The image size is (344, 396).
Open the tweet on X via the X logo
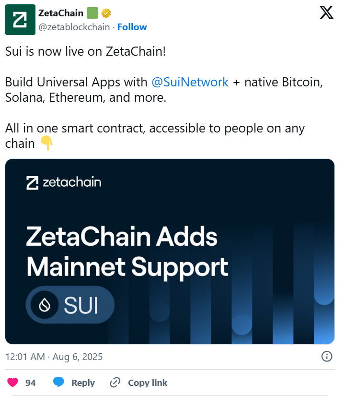pos(326,13)
